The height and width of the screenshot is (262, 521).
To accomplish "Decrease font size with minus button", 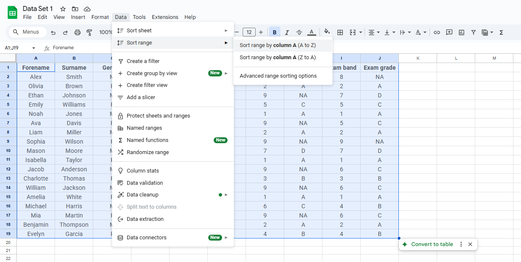I will (237, 32).
